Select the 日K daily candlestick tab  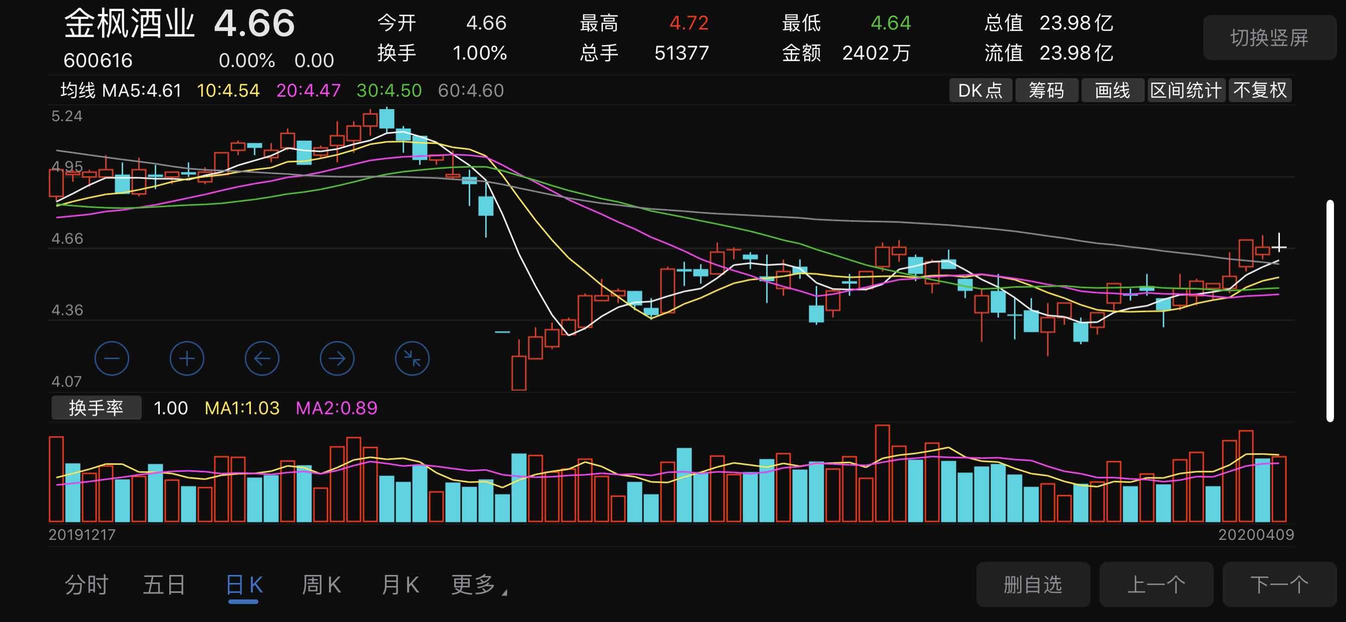click(244, 585)
